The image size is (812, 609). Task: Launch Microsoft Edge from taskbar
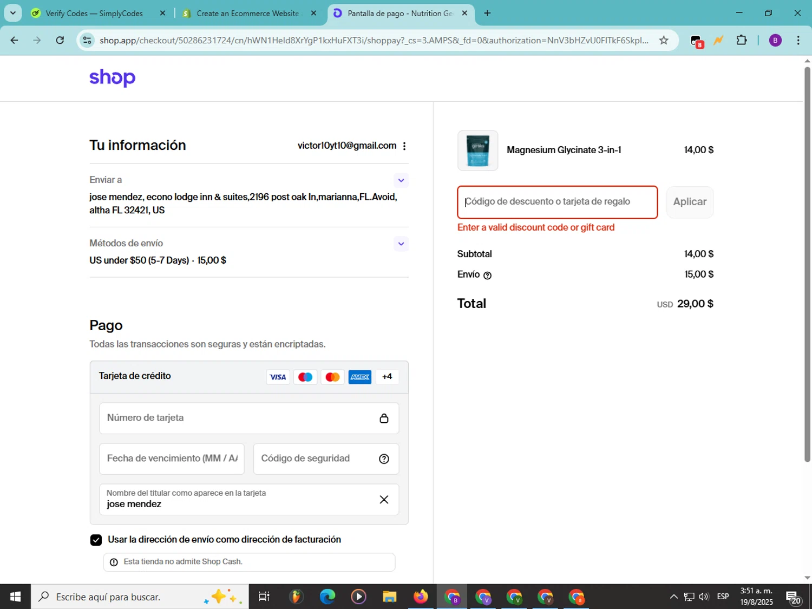pos(328,597)
